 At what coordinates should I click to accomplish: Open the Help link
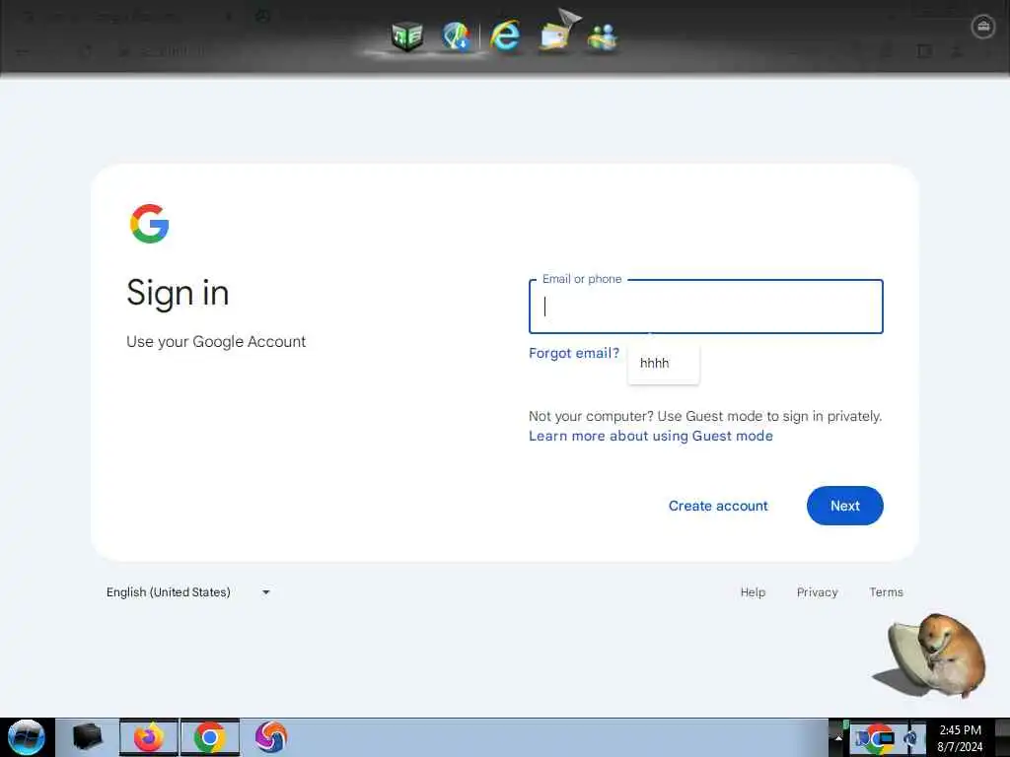[x=753, y=592]
